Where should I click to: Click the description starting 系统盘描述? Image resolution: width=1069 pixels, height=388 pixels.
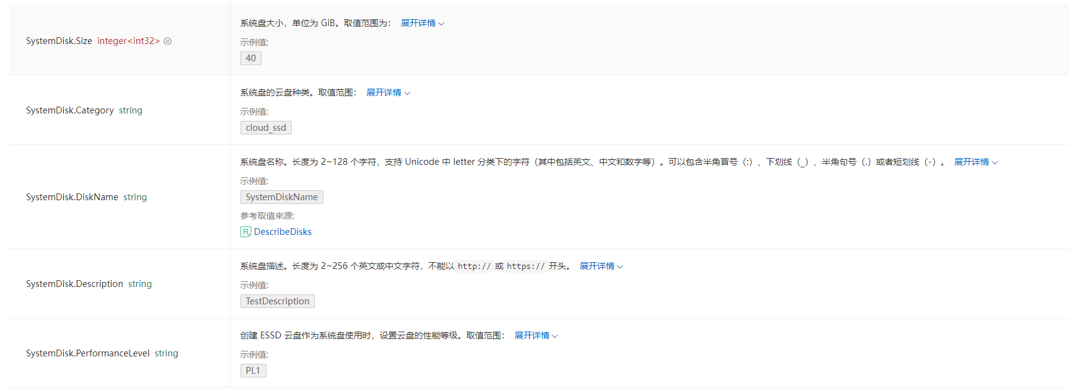pyautogui.click(x=406, y=266)
